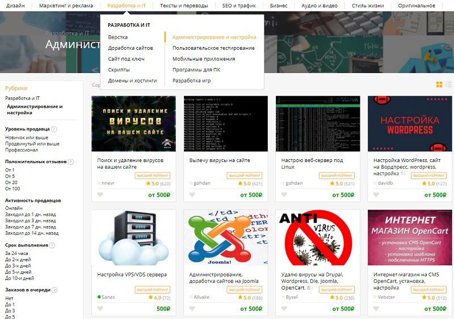Open 'Стиль жизни' top menu

[368, 6]
